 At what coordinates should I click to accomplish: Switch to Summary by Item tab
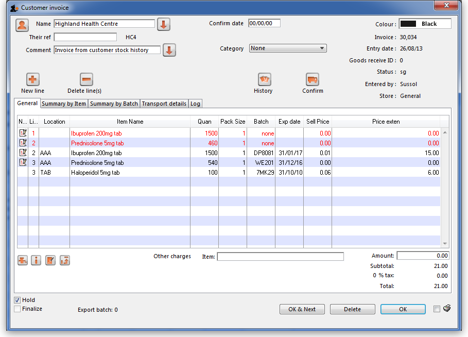[64, 104]
